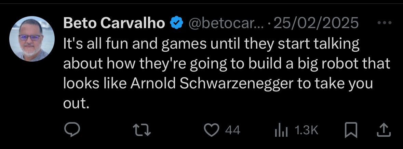
Task: Open Beto Carvalho's profile picture
Action: click(30, 40)
